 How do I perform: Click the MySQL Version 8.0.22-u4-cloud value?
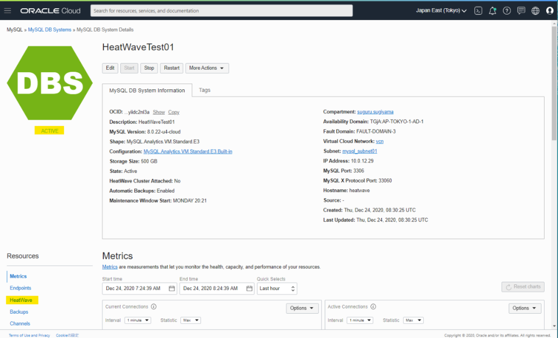tap(164, 132)
